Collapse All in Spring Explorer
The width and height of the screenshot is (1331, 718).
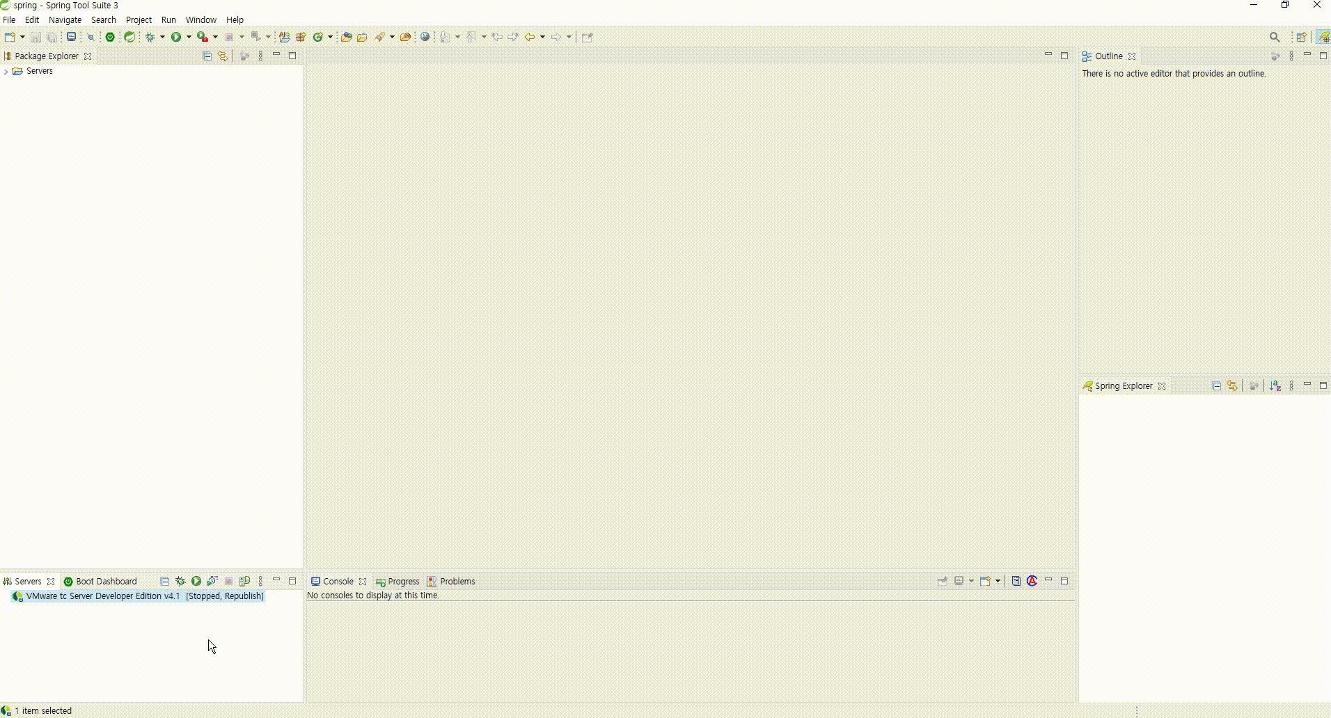coord(1217,385)
